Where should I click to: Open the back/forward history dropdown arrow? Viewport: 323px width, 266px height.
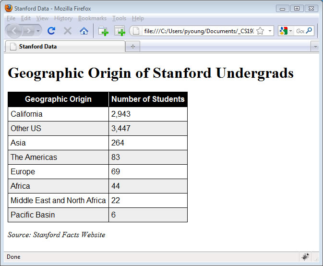click(x=38, y=31)
